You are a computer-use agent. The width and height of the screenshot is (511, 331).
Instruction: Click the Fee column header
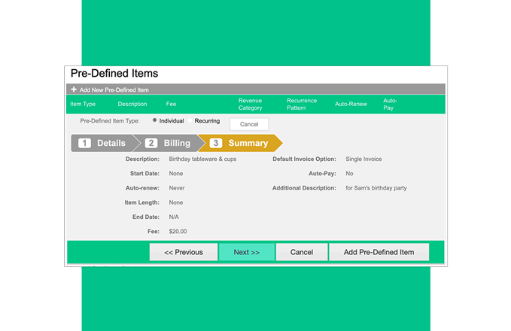(171, 104)
